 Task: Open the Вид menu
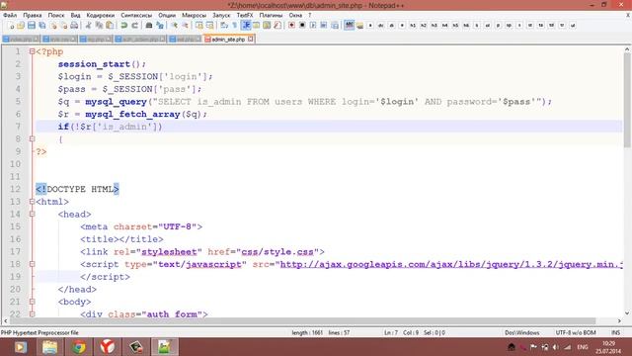coord(75,16)
